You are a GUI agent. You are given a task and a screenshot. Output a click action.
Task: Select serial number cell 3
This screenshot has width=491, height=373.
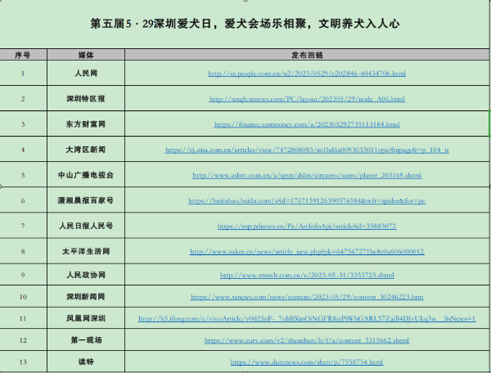(x=23, y=124)
